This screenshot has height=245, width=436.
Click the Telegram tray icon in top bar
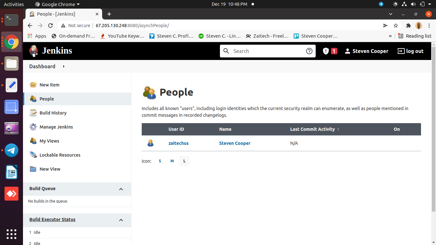(x=381, y=4)
